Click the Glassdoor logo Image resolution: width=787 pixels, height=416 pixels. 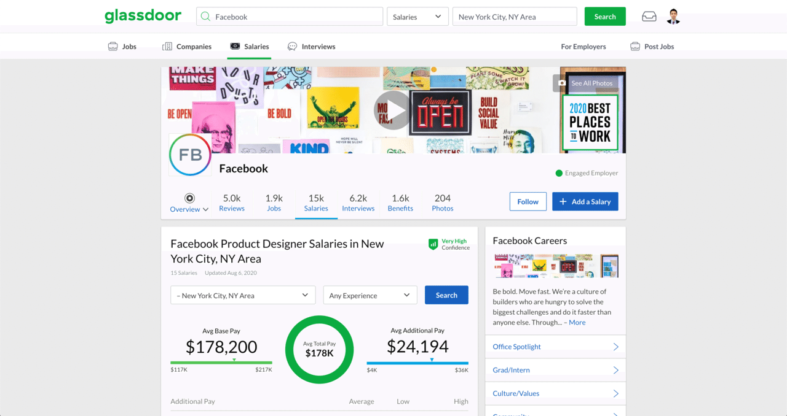pos(143,17)
